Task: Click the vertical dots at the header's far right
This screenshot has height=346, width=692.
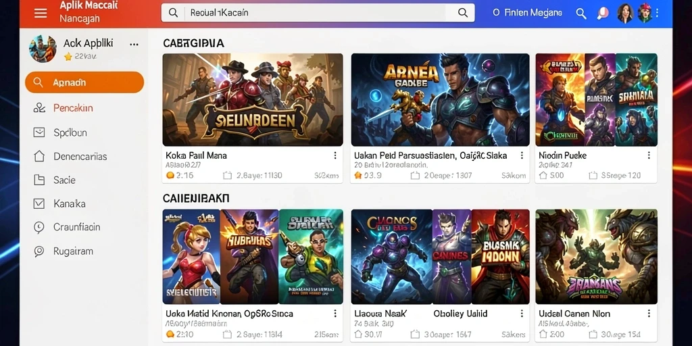Action: click(657, 14)
